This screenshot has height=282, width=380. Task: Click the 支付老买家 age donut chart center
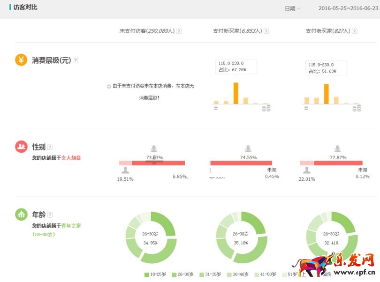point(331,237)
